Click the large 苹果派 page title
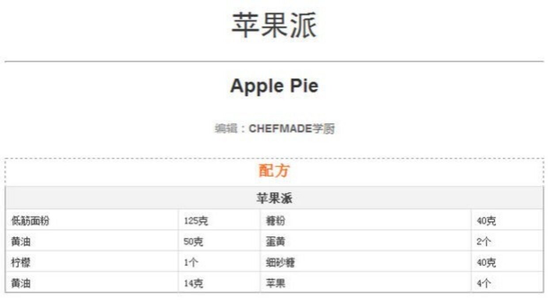548x308 pixels. coord(274,25)
